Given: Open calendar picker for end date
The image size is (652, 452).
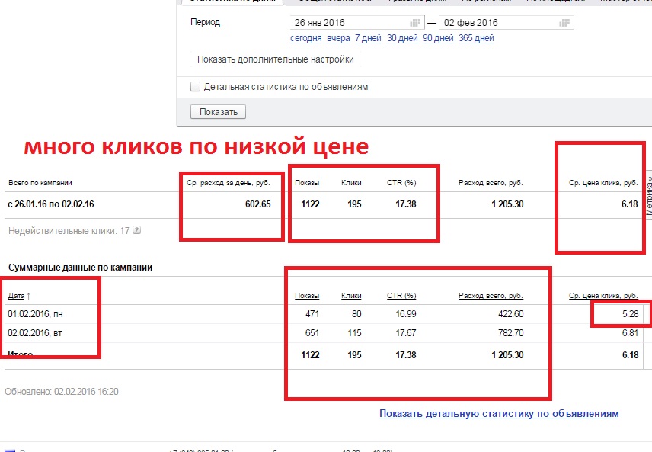Looking at the screenshot, I should [564, 23].
